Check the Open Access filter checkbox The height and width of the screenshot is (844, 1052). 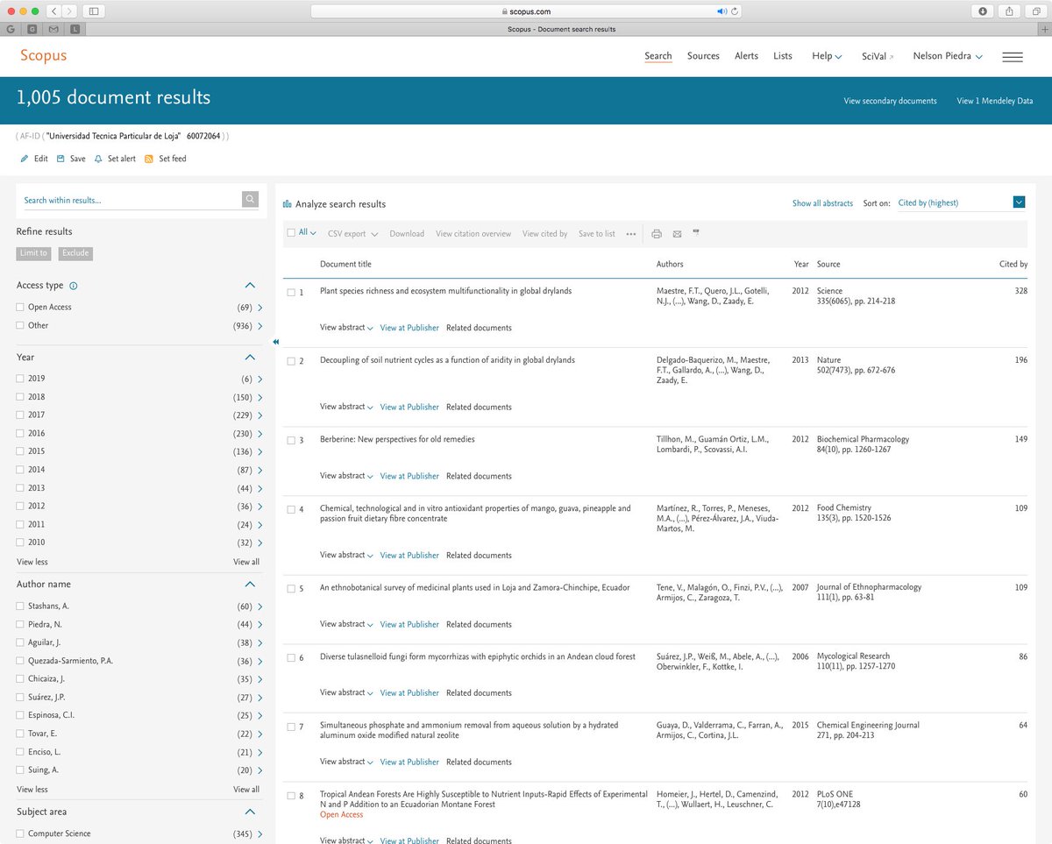[x=20, y=308]
